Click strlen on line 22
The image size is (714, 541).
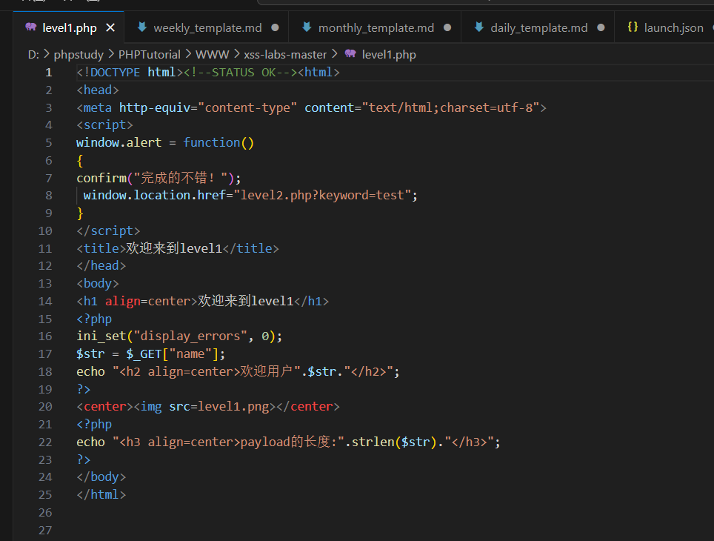(373, 442)
